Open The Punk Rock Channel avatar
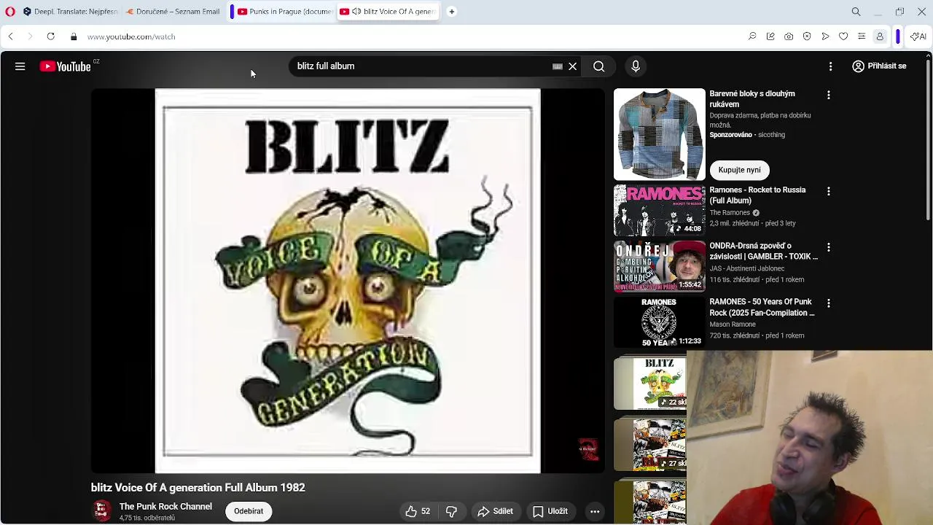The image size is (933, 525). coord(102,511)
